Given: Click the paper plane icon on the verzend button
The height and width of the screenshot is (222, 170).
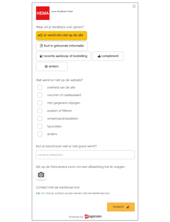Looking at the screenshot, I should (128, 207).
